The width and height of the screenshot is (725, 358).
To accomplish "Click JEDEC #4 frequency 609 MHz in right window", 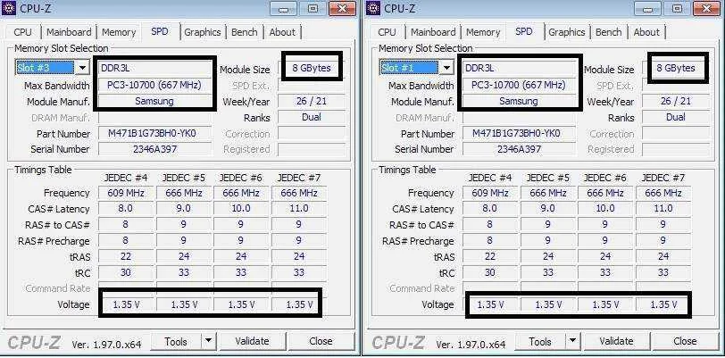I will tap(490, 193).
